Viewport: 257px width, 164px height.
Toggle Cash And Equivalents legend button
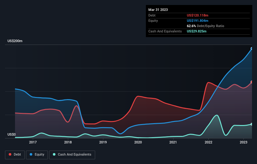coord(72,155)
